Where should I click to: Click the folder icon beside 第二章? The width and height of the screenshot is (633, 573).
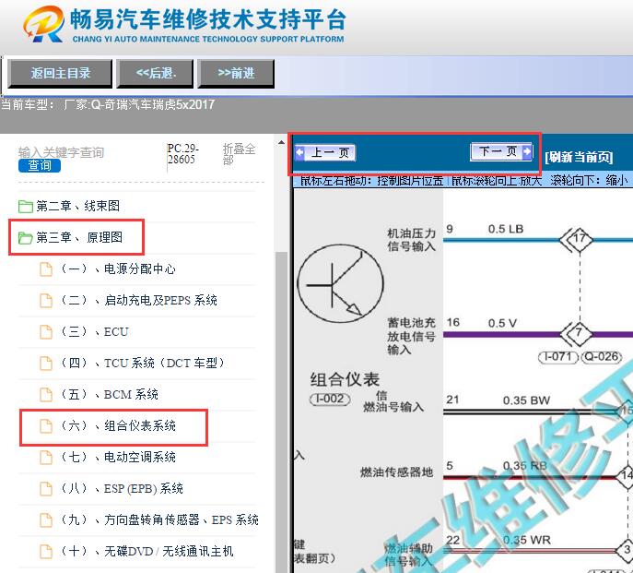tap(26, 207)
